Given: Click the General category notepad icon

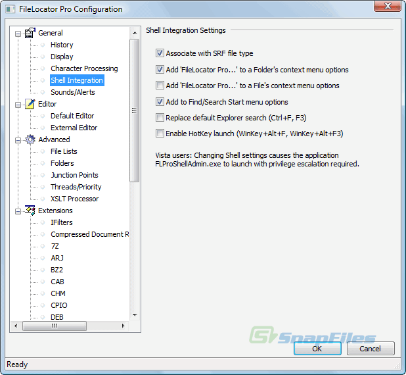Looking at the screenshot, I should [30, 33].
